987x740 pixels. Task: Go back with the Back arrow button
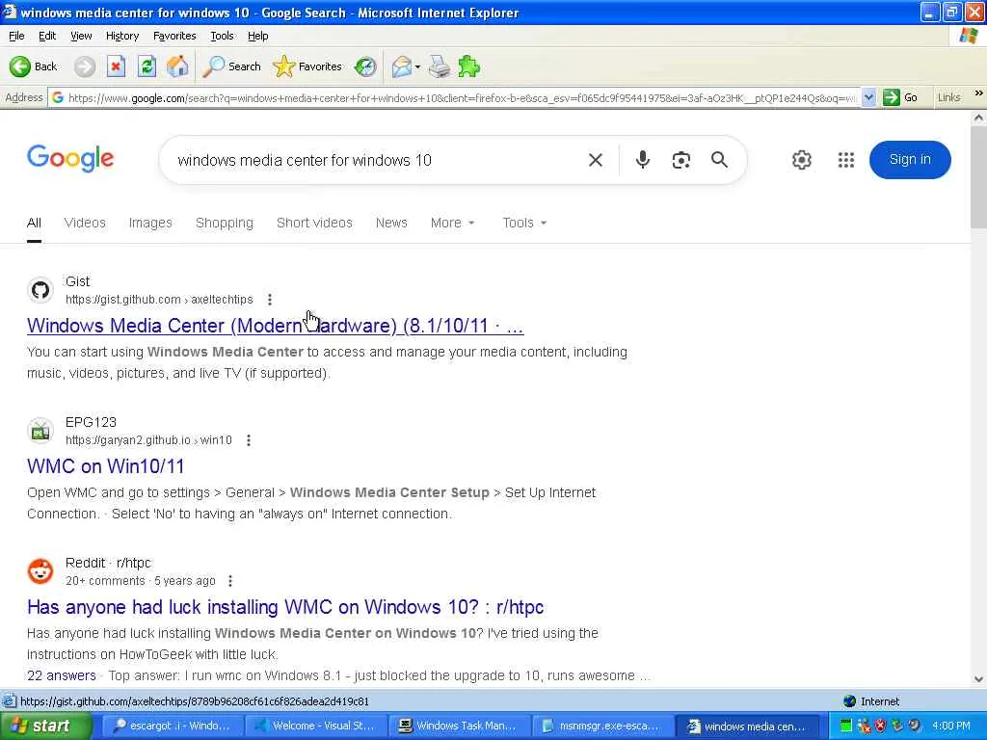point(33,66)
